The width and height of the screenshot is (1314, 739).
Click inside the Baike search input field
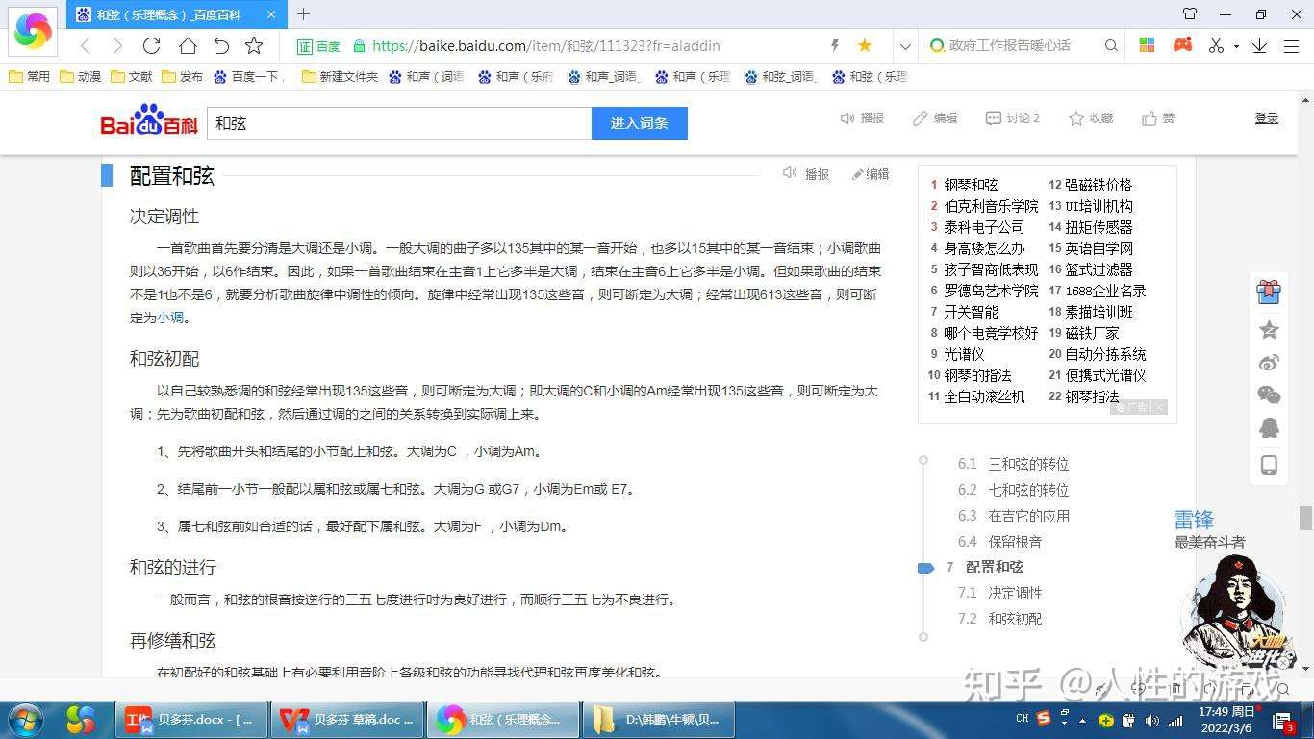(x=397, y=123)
